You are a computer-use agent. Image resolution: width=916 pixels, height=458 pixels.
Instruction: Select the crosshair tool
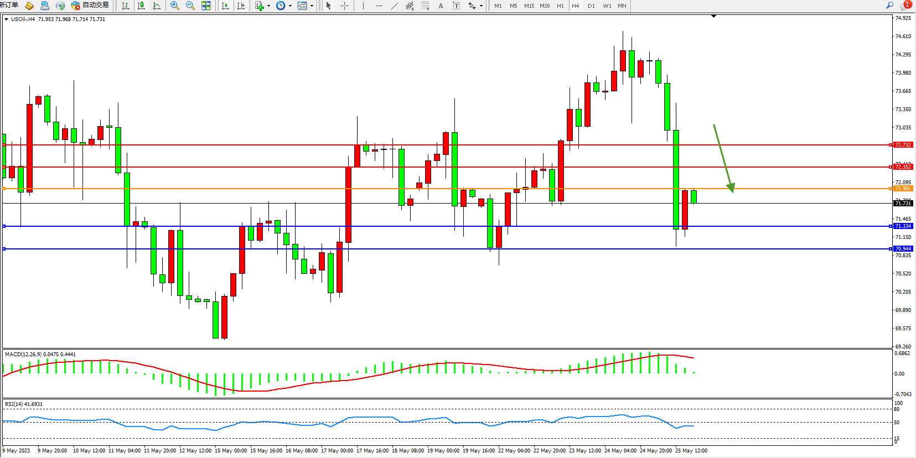click(344, 6)
